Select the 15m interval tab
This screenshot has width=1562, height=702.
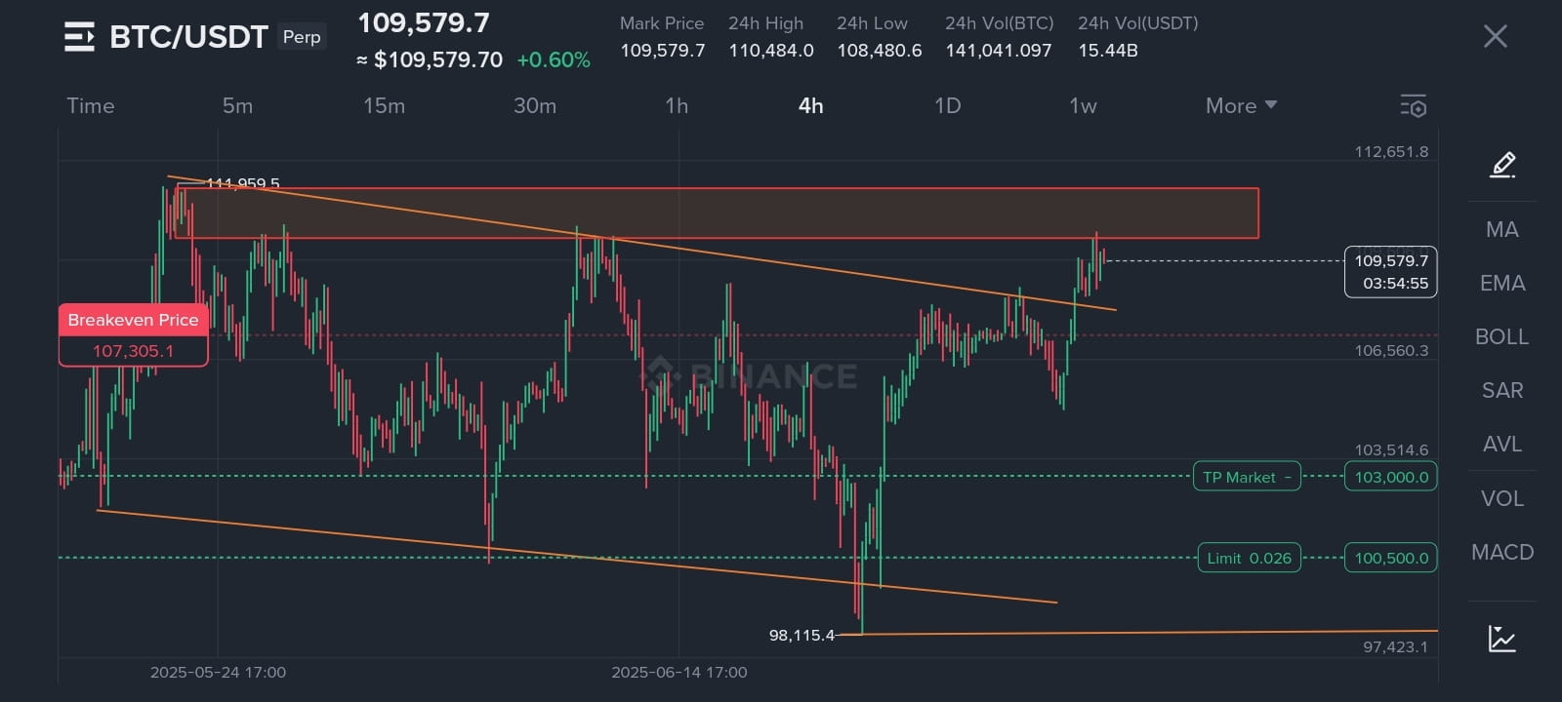(x=384, y=105)
